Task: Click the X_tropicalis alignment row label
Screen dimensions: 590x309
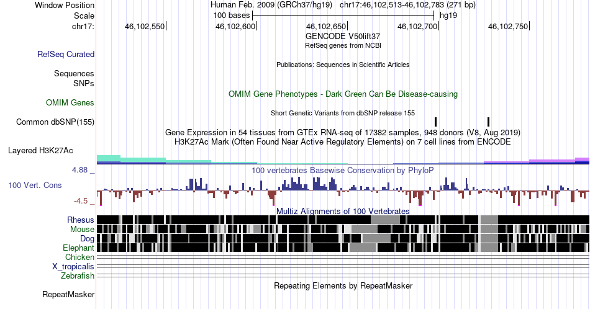Action: click(x=73, y=267)
